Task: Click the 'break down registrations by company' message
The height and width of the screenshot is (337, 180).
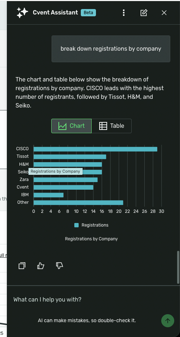Action: pos(111,49)
